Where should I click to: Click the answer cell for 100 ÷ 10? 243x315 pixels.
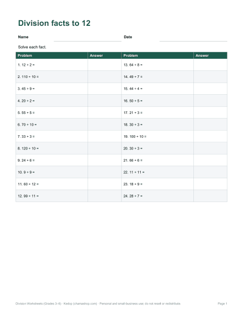pyautogui.click(x=211, y=136)
